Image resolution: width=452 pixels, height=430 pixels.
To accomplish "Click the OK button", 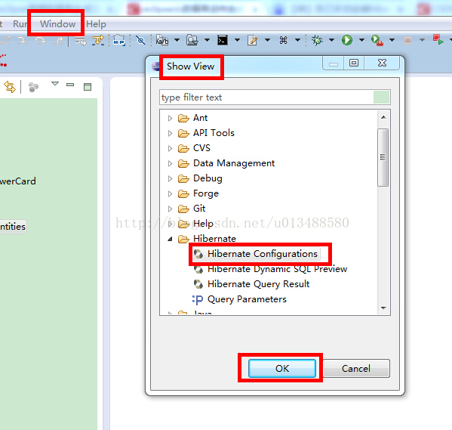I will (x=282, y=368).
